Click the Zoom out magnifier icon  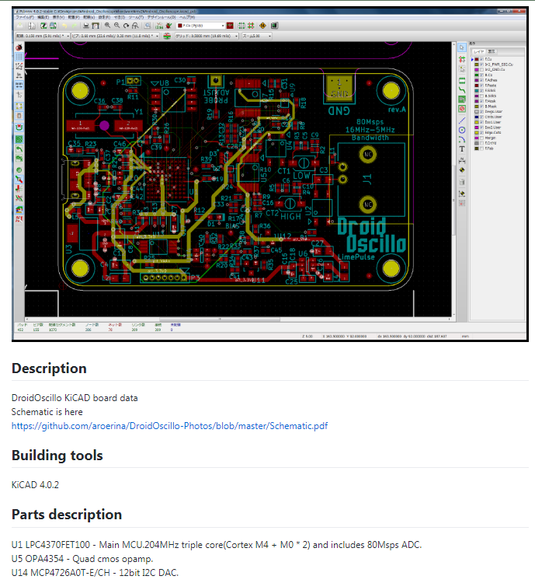[116, 26]
